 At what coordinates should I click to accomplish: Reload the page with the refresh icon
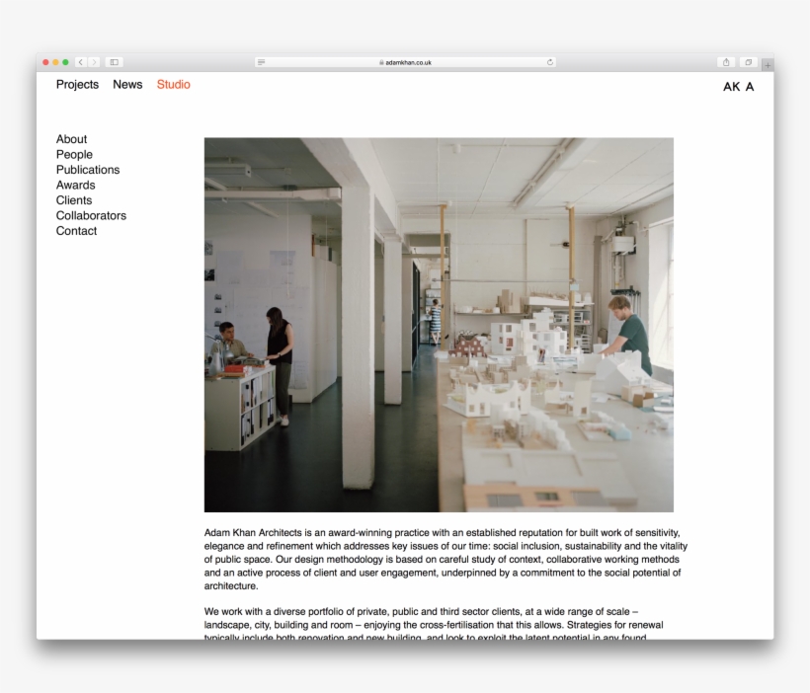(549, 62)
